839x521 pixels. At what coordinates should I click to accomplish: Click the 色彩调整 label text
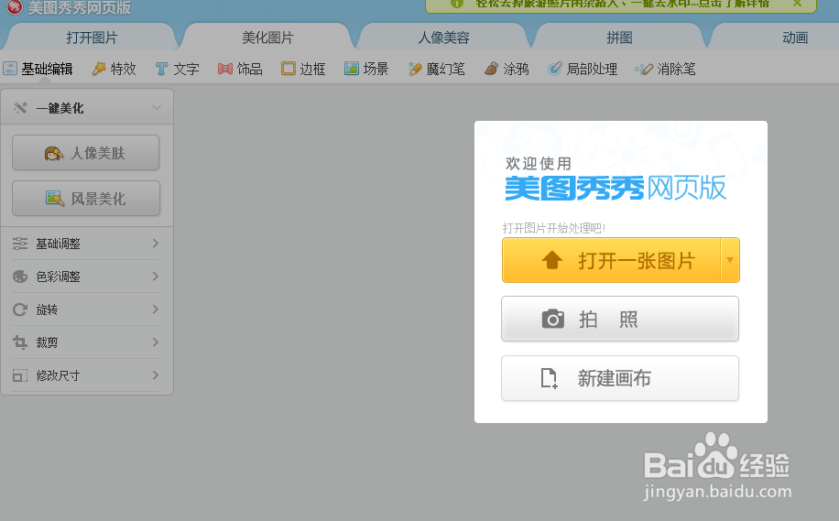tap(58, 277)
